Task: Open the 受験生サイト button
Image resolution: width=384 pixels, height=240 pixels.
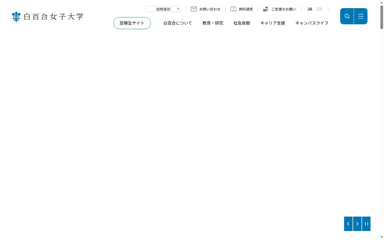Action: coord(132,23)
